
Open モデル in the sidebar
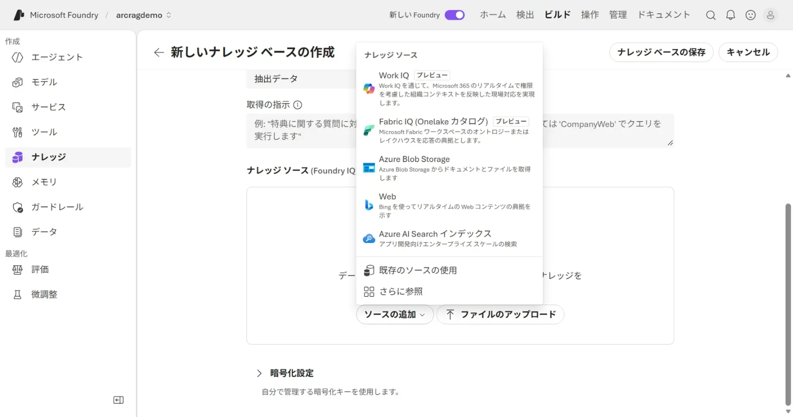68,82
